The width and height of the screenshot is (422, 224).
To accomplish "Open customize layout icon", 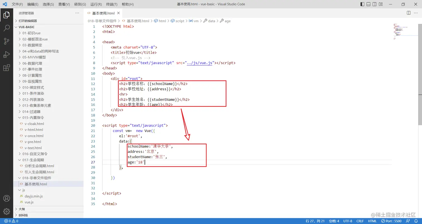I will [381, 4].
